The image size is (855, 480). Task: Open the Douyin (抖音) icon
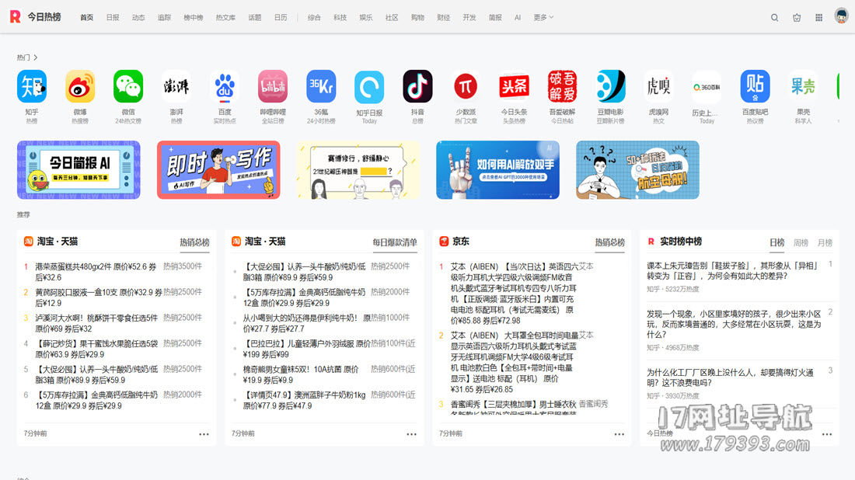pyautogui.click(x=417, y=86)
